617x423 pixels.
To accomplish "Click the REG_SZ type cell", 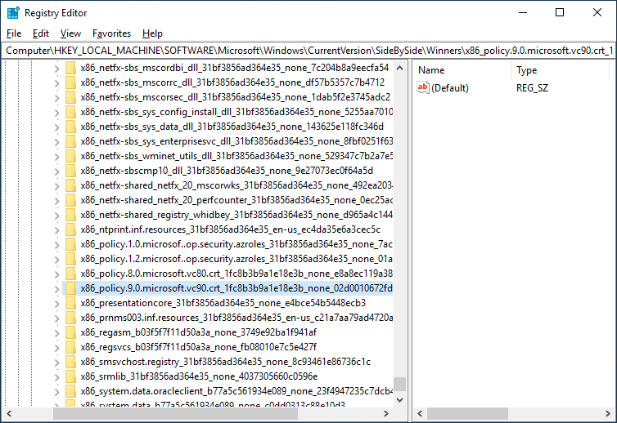I will coord(532,88).
